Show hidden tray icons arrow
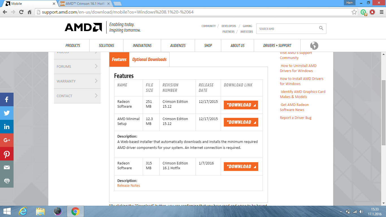This screenshot has width=386, height=217. (x=341, y=212)
